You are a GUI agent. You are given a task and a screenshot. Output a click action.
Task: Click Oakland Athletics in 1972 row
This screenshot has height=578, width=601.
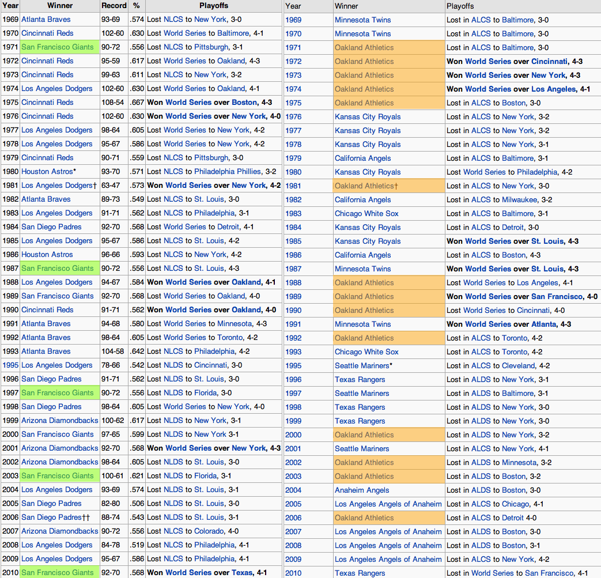pyautogui.click(x=364, y=61)
